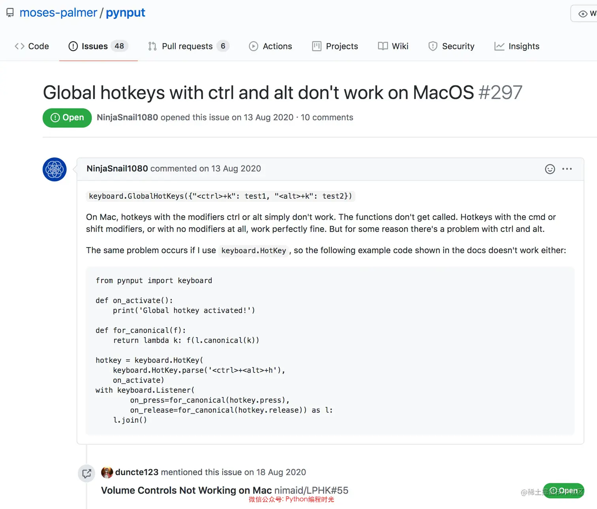
Task: Click the '10 comments' text in header
Action: [327, 117]
